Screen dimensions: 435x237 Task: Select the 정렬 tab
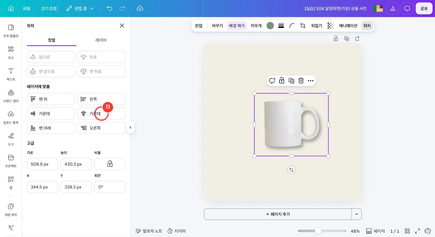pos(52,40)
